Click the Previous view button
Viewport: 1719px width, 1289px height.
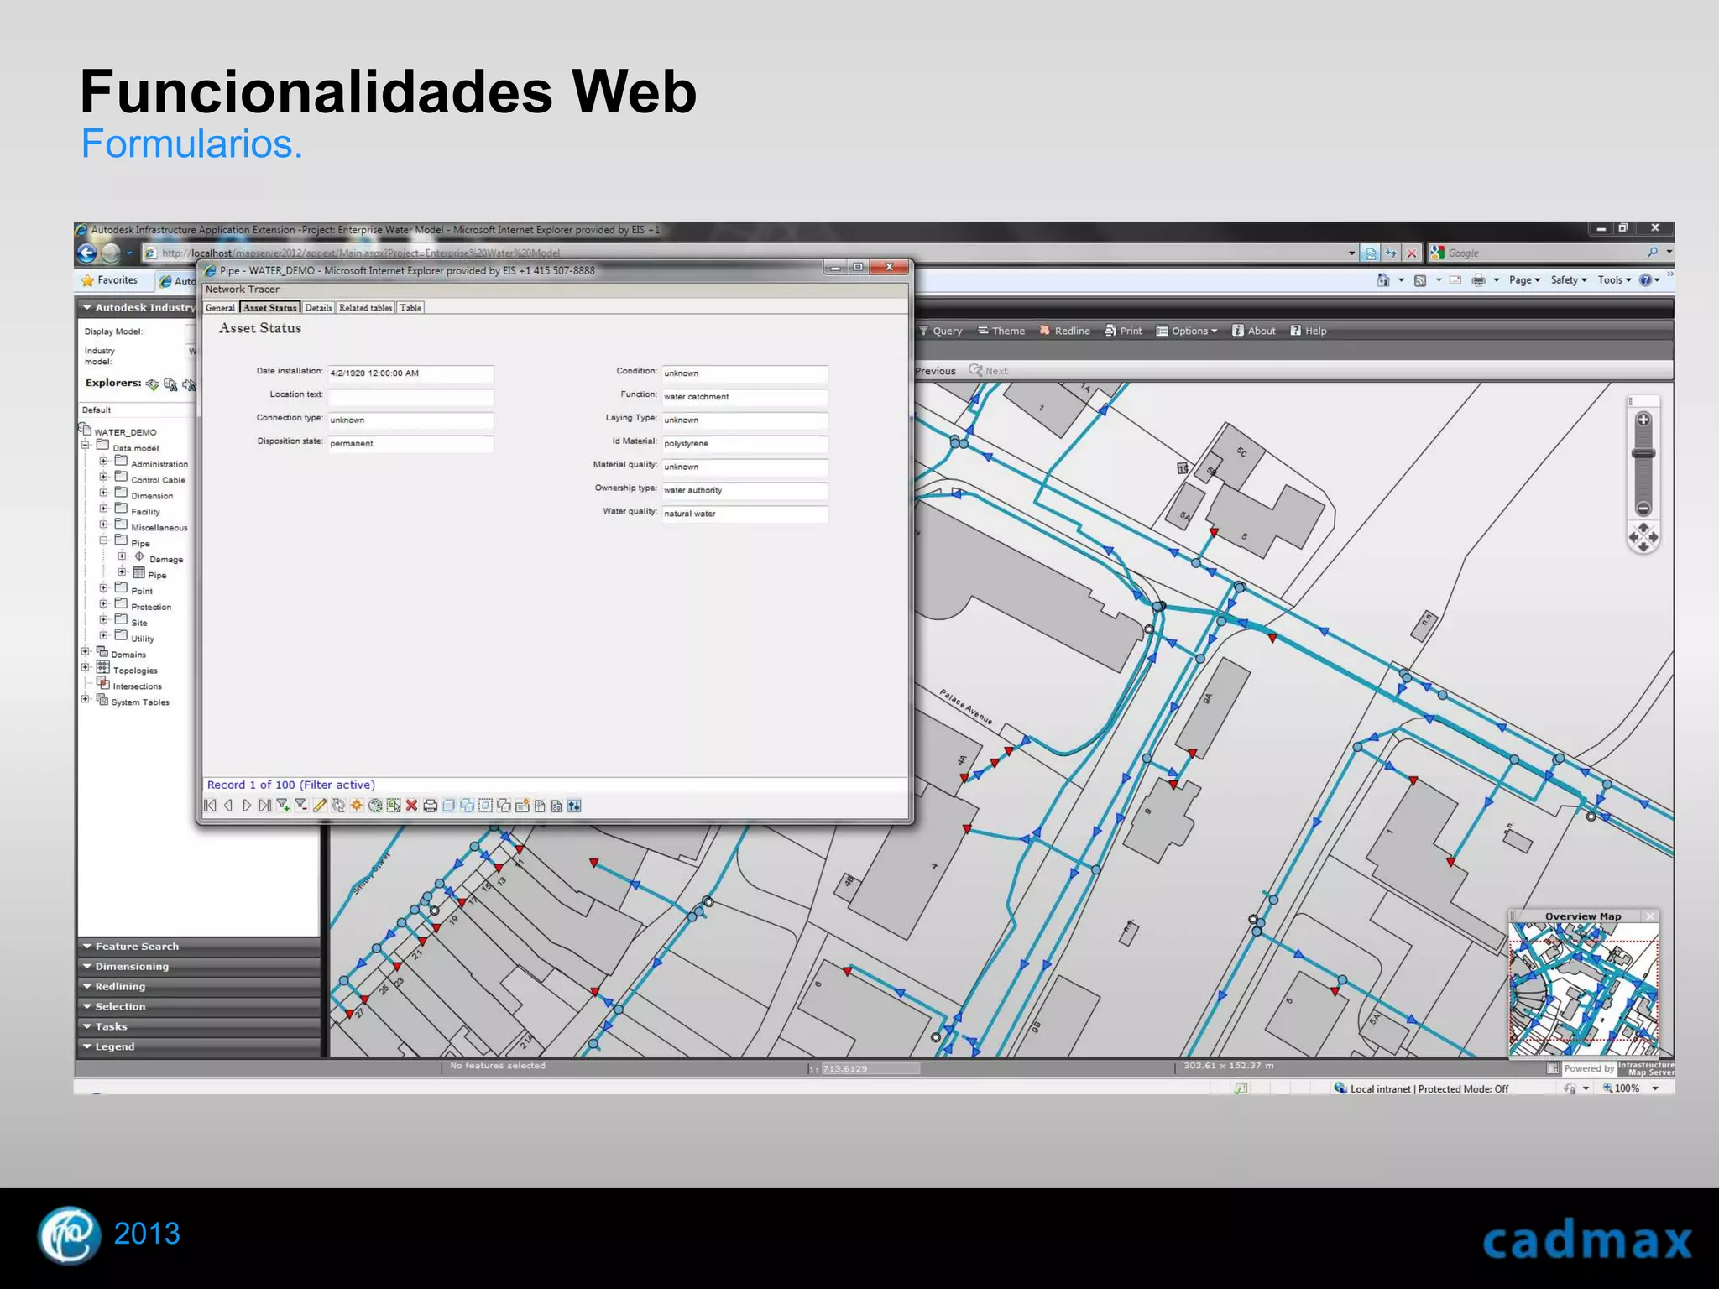pyautogui.click(x=935, y=371)
